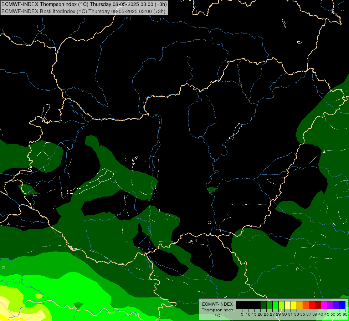The height and width of the screenshot is (321, 349).
Task: Click the blue 55–60 legend swatch
Action: coord(342,305)
